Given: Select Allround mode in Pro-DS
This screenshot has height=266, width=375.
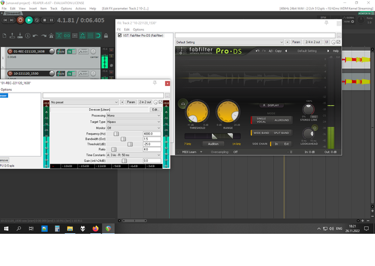Looking at the screenshot, I should click(281, 120).
